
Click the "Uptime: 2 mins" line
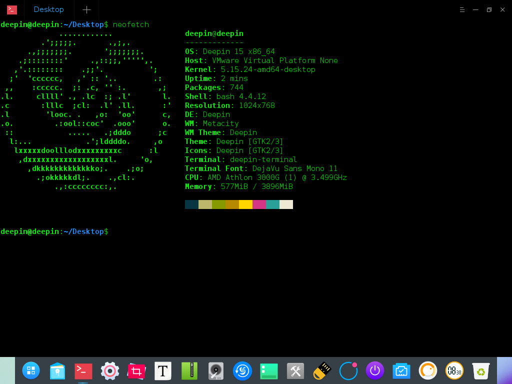[216, 78]
